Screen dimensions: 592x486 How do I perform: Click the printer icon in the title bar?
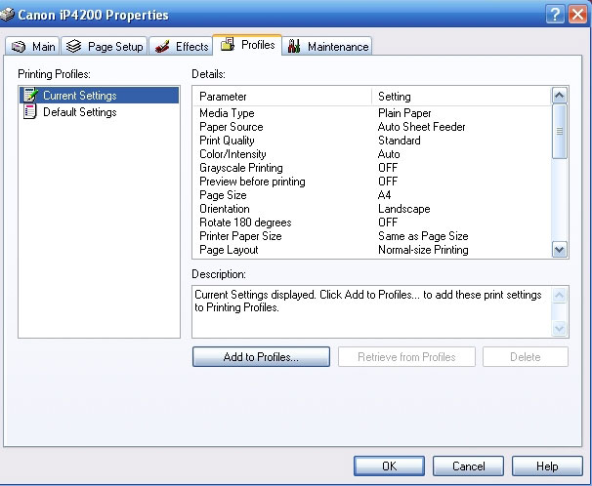coord(7,15)
